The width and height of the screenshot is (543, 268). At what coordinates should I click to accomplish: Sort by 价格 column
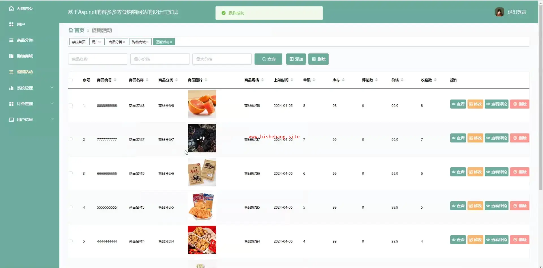coord(402,80)
